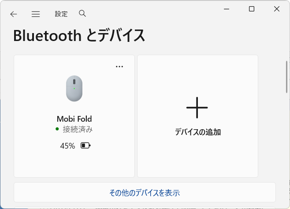Click the Bluetooth とデバイス heading
290x209 pixels.
point(79,36)
